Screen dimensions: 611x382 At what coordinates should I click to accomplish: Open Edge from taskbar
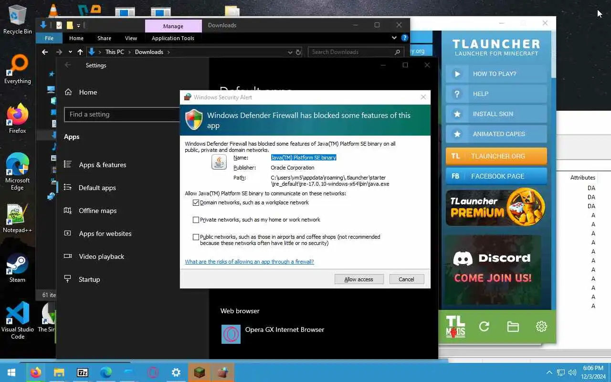coord(105,372)
